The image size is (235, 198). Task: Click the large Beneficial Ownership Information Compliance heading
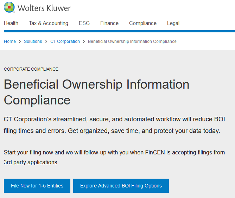coord(96,92)
